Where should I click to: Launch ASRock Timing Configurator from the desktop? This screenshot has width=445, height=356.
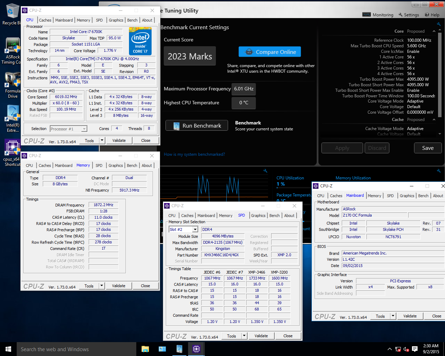pos(12,44)
